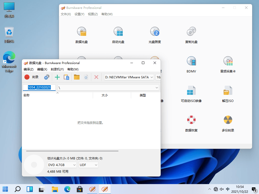Open 帮助(W) menu in main BurnAware window

pos(107,14)
